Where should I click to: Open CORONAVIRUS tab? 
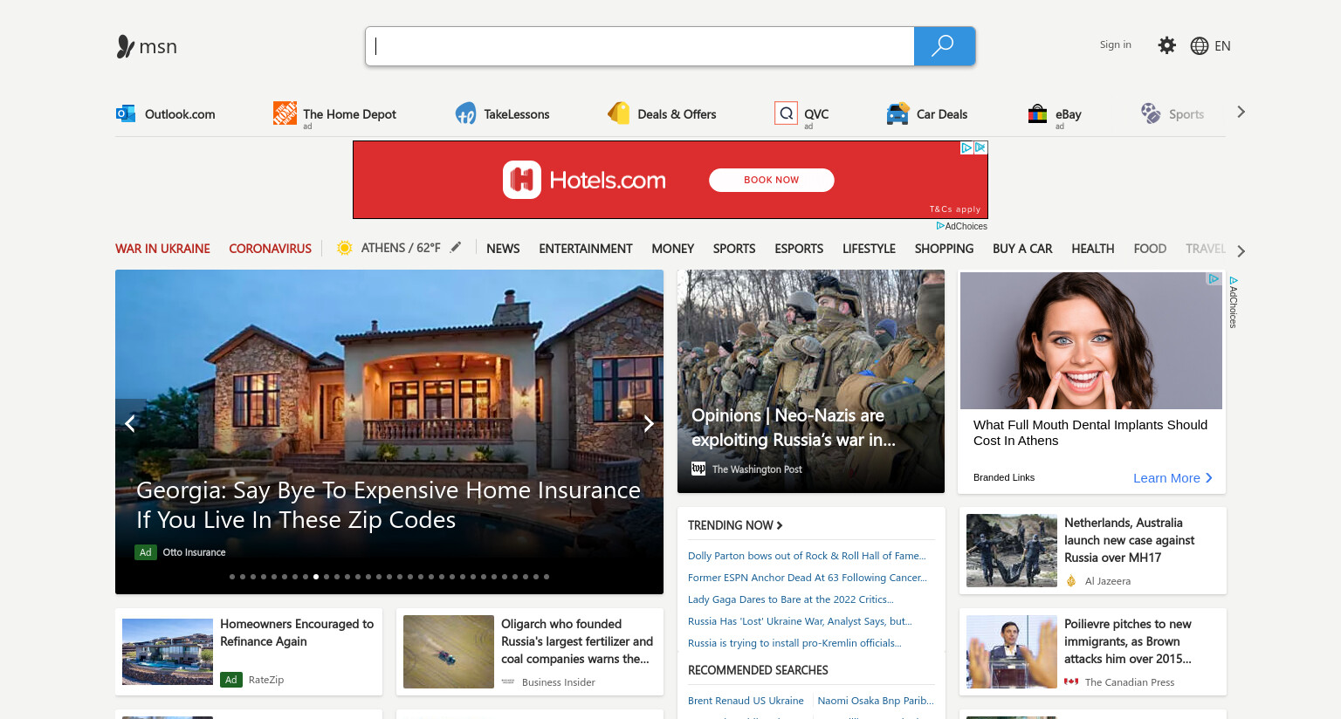point(270,249)
